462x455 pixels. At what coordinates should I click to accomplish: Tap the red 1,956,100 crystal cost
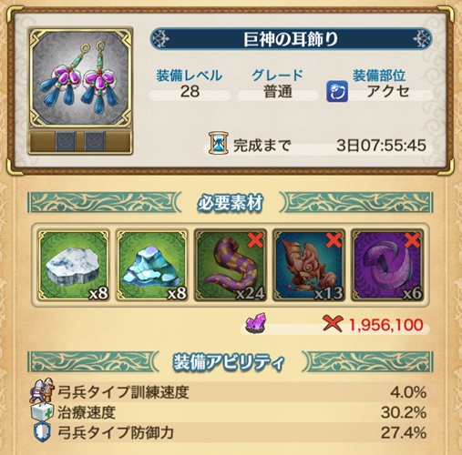[385, 325]
